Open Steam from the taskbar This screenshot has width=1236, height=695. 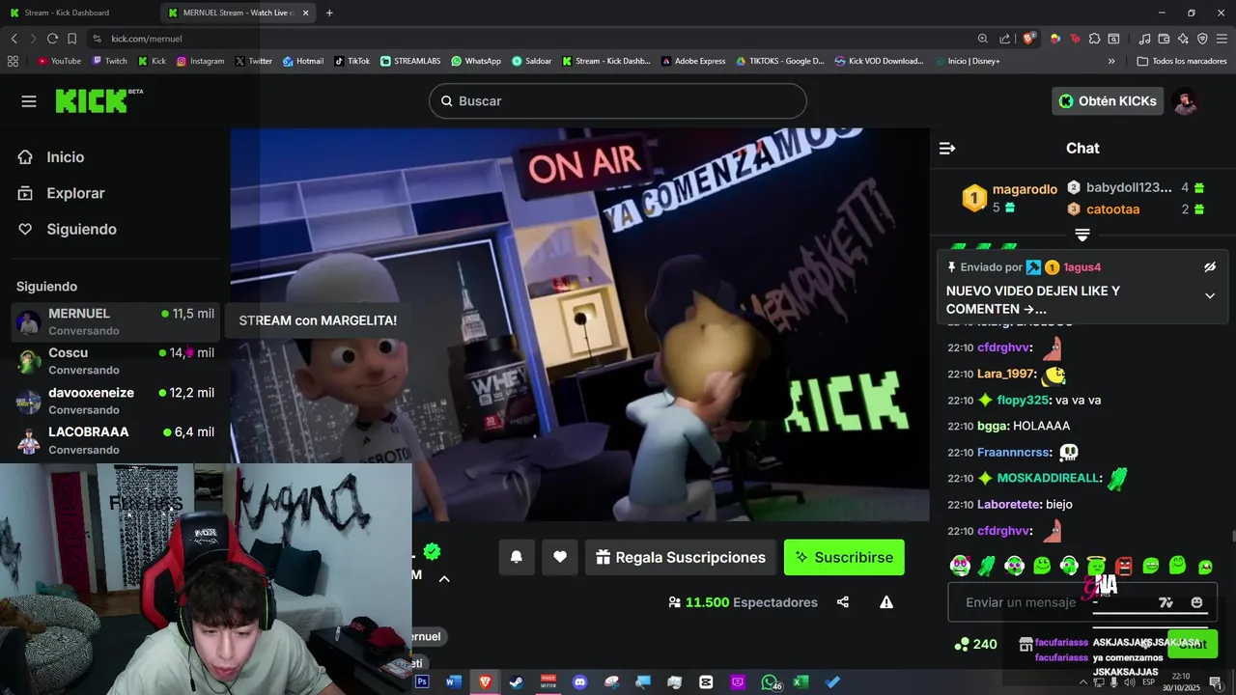point(517,682)
